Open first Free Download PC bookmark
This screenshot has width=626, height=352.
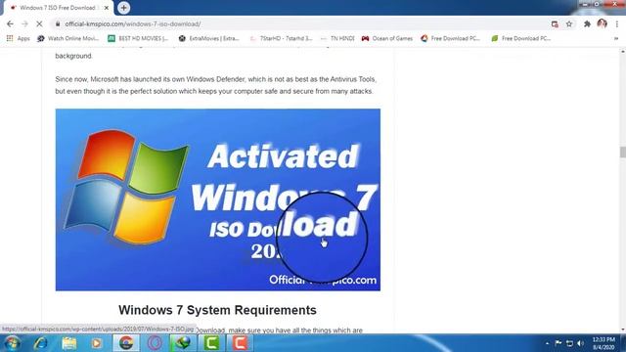450,38
